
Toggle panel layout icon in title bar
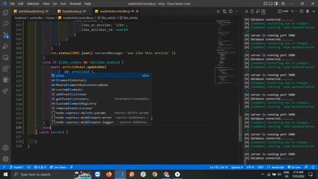coord(270,3)
